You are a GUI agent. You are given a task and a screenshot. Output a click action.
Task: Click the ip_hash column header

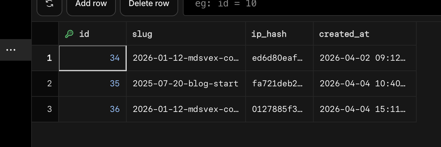(x=269, y=34)
